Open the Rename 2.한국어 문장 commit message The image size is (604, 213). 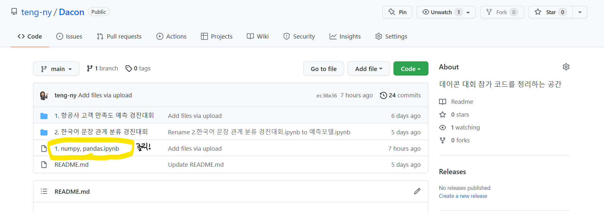point(259,132)
